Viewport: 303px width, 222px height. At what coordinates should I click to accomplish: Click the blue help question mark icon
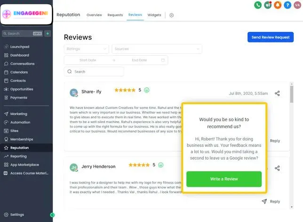(x=287, y=5)
